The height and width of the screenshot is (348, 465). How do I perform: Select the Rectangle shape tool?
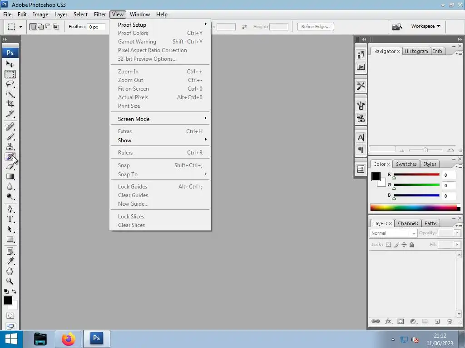pyautogui.click(x=10, y=239)
